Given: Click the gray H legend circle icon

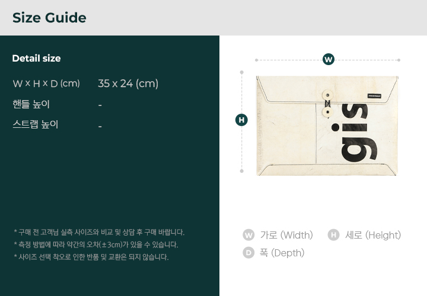Looking at the screenshot, I should point(333,235).
